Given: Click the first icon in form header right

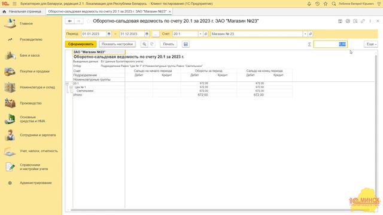Looking at the screenshot, I should pyautogui.click(x=340, y=21).
